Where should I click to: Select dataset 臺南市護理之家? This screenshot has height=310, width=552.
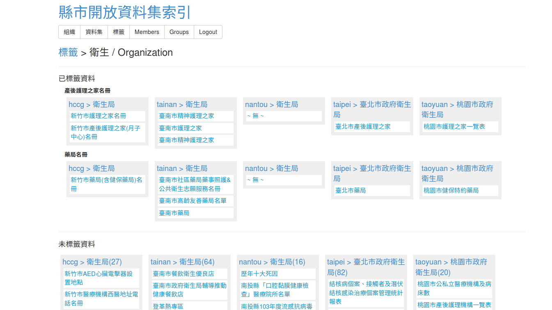coord(181,128)
